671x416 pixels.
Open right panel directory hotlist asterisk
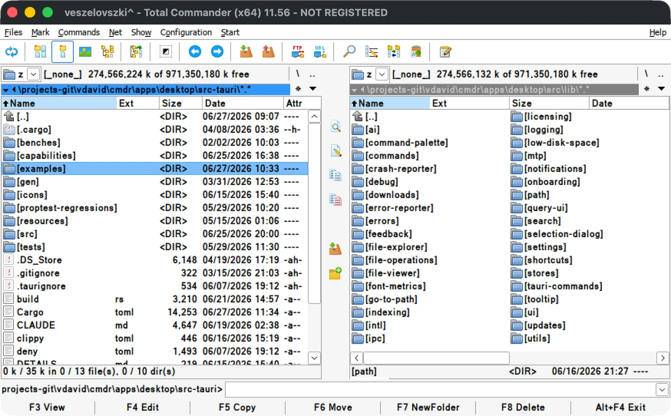(647, 89)
